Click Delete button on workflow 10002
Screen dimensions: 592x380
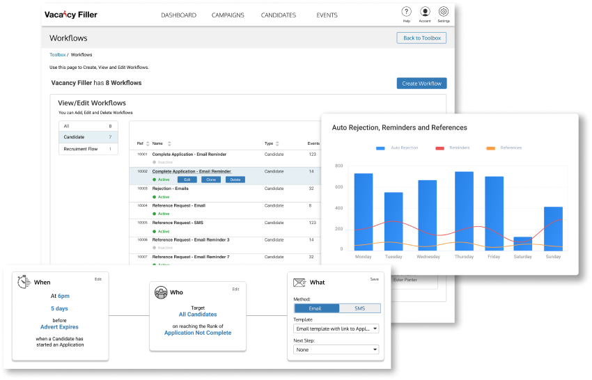point(235,180)
